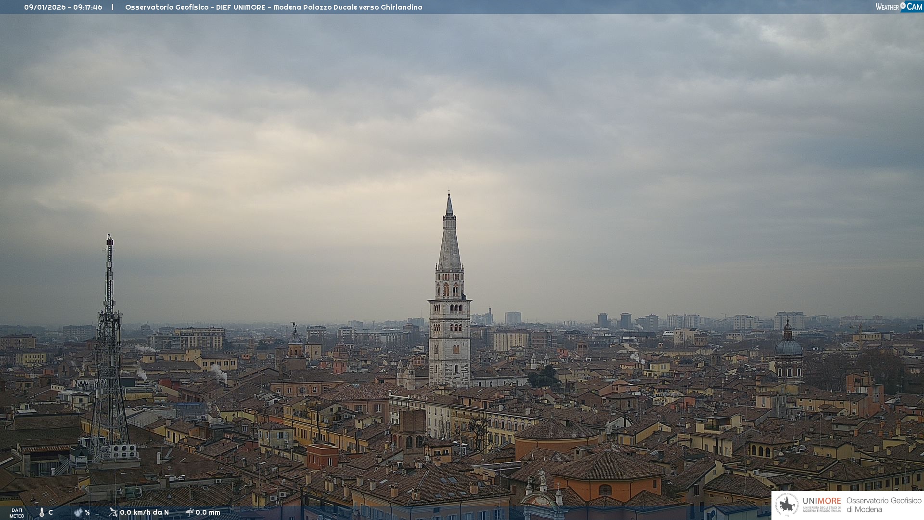Viewport: 924px width, 520px height.
Task: Click the thermometer temperature icon
Action: 42,512
